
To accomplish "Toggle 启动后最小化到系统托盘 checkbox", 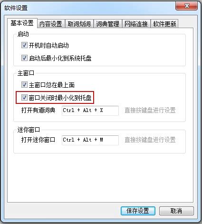I will 24,58.
